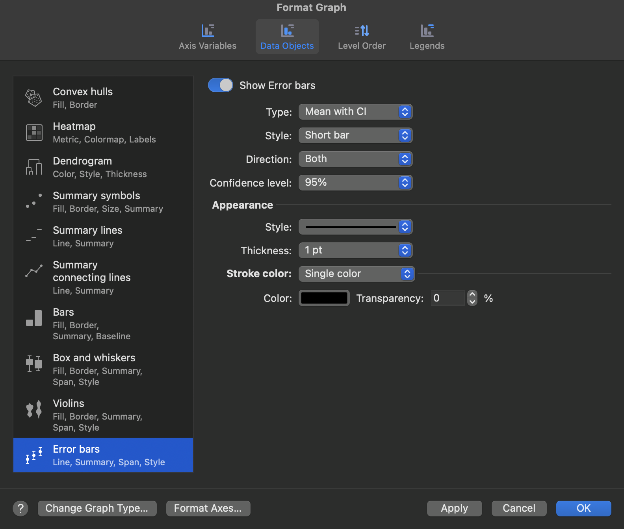Select Summary lines in the objects list
Image resolution: width=624 pixels, height=529 pixels.
[x=103, y=237]
